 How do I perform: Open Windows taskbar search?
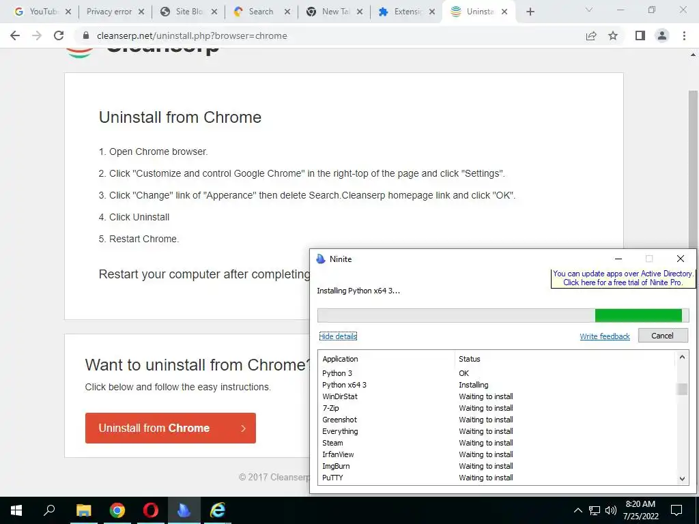(x=49, y=510)
